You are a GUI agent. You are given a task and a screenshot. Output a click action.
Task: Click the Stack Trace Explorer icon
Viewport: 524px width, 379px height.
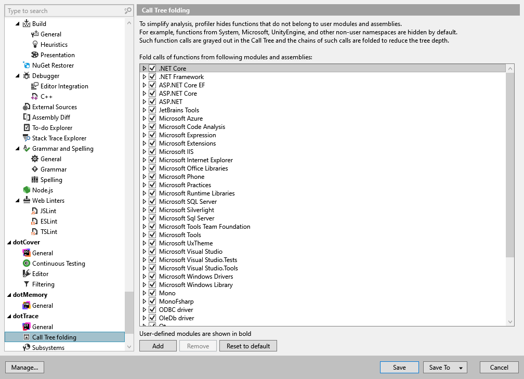coord(27,138)
